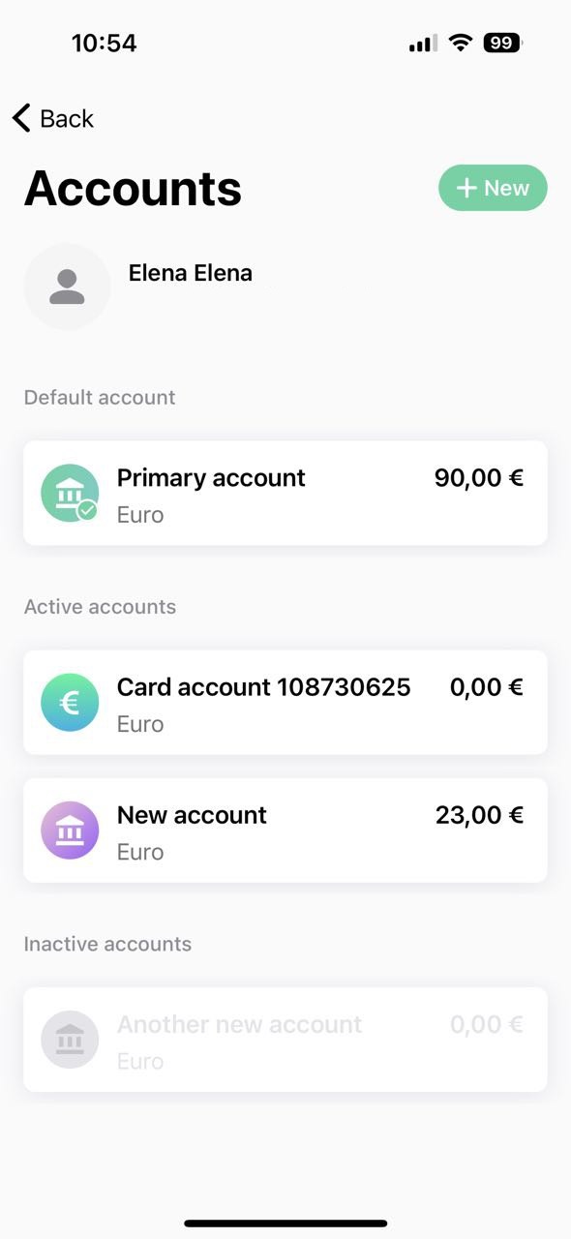
Task: Open Primary account row
Action: pos(285,493)
